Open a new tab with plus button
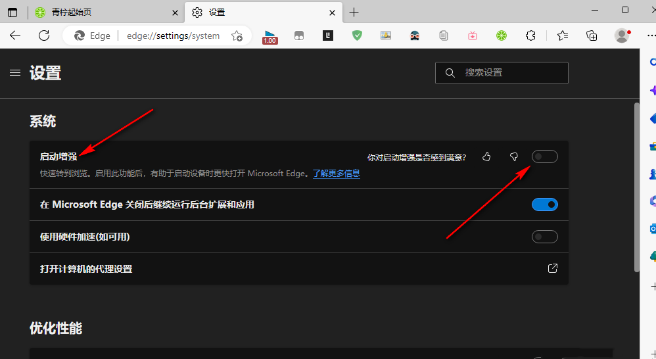Image resolution: width=656 pixels, height=359 pixels. coord(354,12)
